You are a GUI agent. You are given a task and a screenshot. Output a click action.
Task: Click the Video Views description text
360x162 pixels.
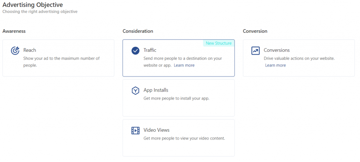point(184,138)
